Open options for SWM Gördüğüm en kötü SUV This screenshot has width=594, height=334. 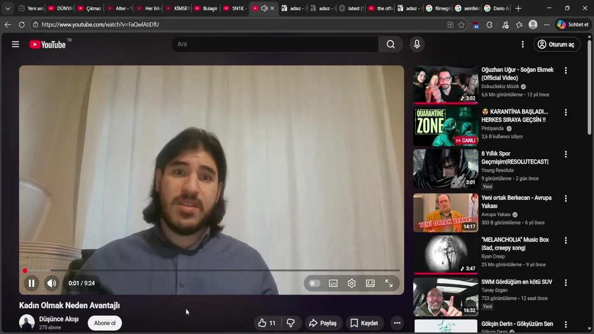click(566, 283)
